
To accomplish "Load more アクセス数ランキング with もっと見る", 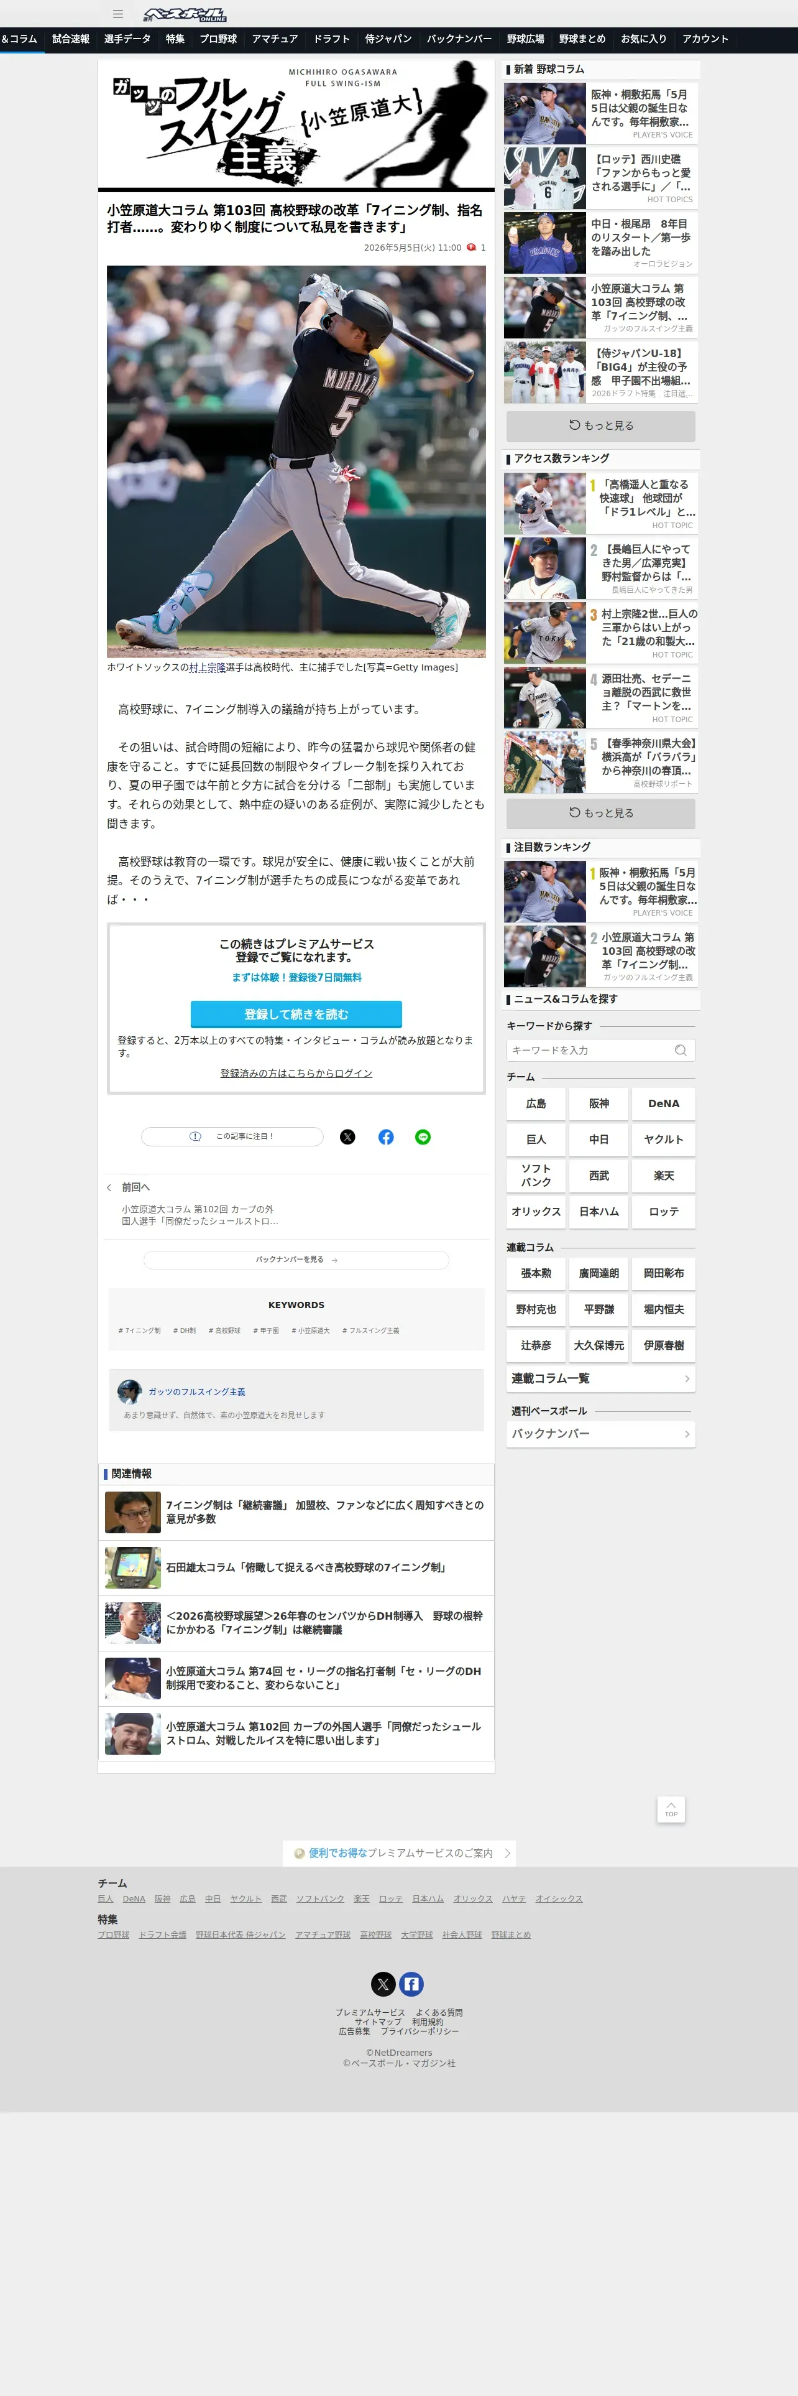I will 601,813.
